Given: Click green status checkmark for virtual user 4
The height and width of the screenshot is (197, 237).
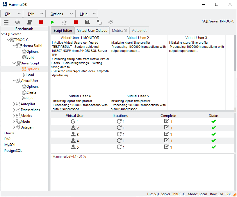Looking at the screenshot, I should pyautogui.click(x=213, y=141).
